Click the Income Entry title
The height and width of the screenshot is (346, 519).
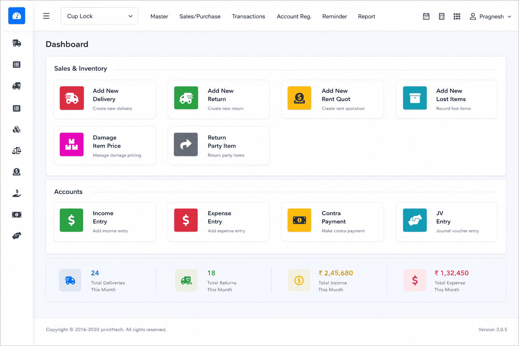click(x=103, y=217)
